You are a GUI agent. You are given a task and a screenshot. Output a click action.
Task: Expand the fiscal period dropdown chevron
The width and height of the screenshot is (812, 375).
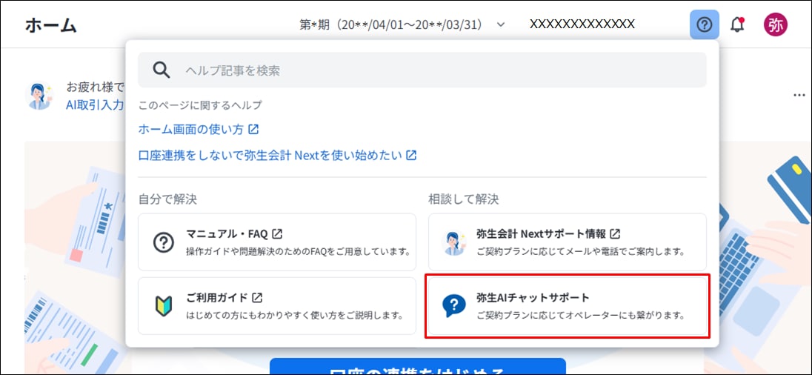(x=500, y=25)
